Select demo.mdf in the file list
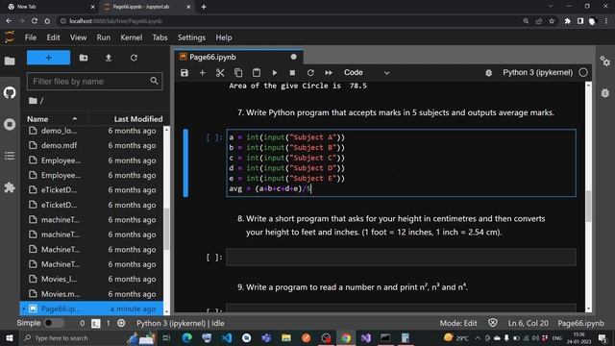Screen dimensions: 615x346 coord(92,145)
